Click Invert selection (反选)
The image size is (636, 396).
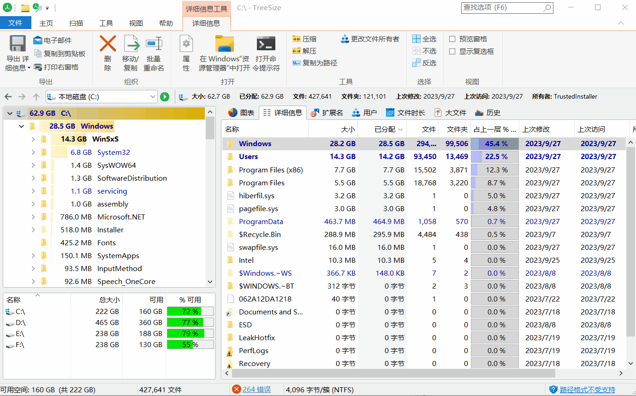click(x=424, y=63)
